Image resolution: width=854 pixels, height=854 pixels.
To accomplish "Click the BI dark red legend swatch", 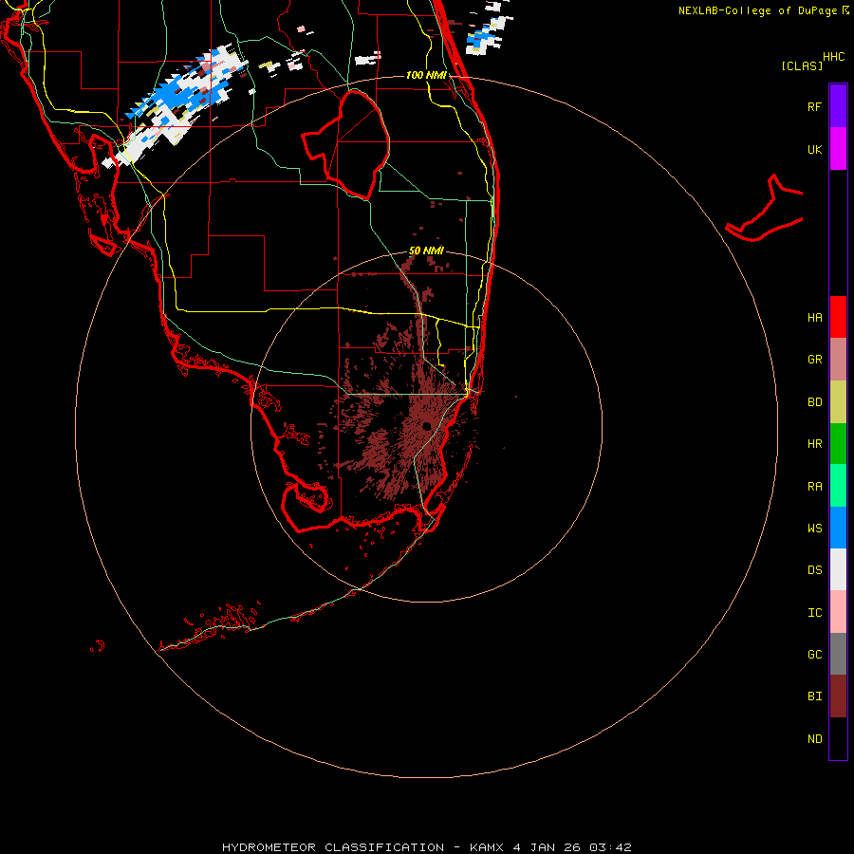I will click(x=838, y=696).
